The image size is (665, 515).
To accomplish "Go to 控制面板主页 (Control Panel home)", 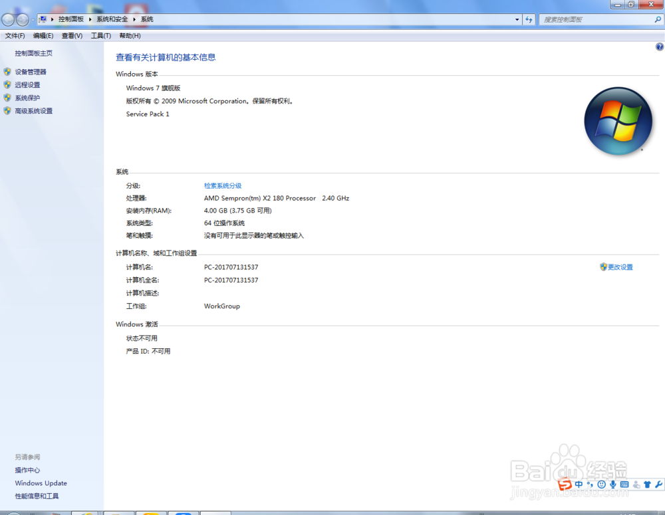I will (34, 53).
